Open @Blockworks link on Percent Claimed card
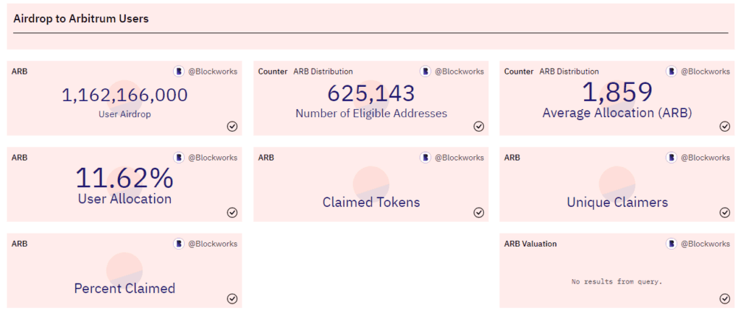The width and height of the screenshot is (741, 316). (213, 244)
